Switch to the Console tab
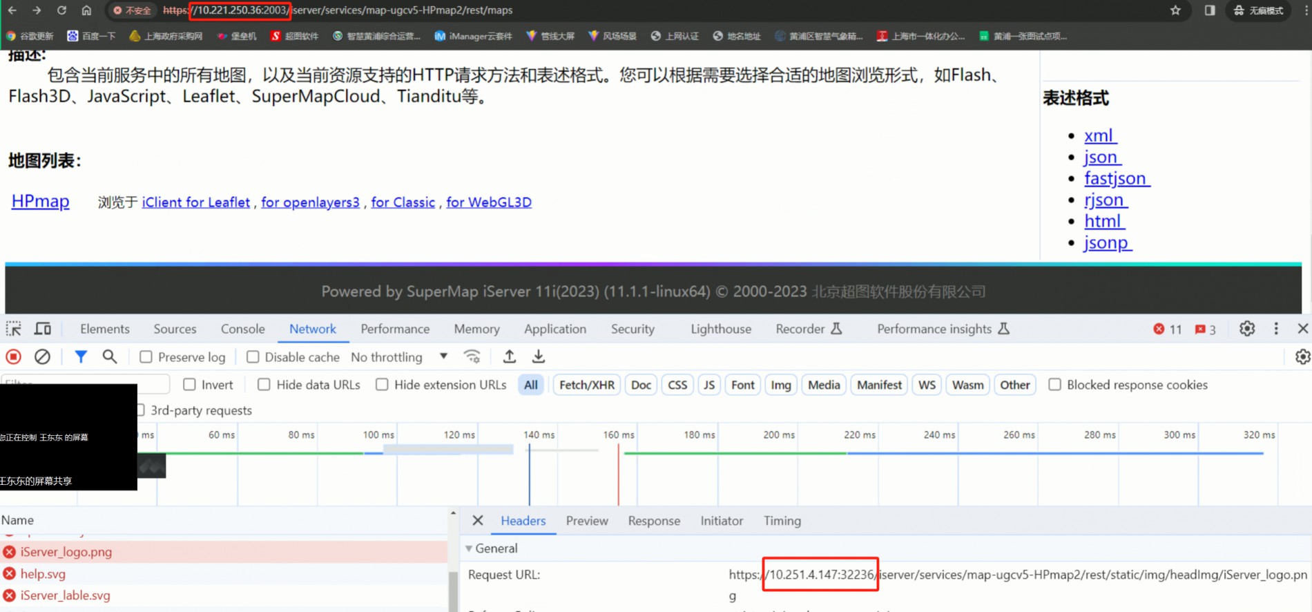This screenshot has height=612, width=1312. click(243, 329)
